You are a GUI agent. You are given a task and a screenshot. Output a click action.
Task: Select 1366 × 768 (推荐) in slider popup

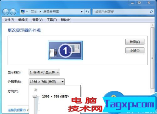point(55,96)
